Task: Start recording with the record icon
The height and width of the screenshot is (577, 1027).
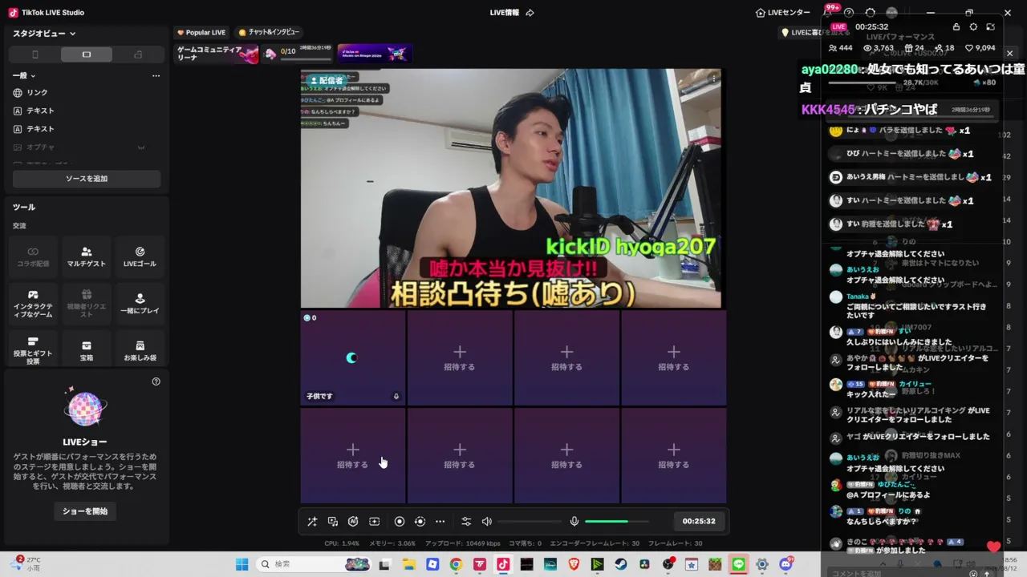Action: click(x=400, y=521)
